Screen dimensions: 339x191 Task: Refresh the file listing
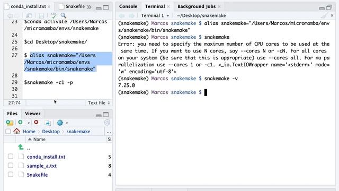coord(107,123)
